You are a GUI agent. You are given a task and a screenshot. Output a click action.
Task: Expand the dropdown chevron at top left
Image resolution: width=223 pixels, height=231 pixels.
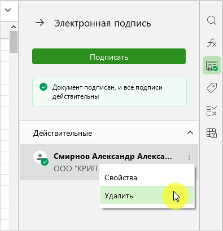coord(8,10)
